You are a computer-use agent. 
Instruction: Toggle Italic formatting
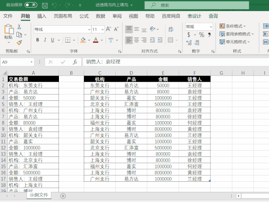pyautogui.click(x=45, y=40)
